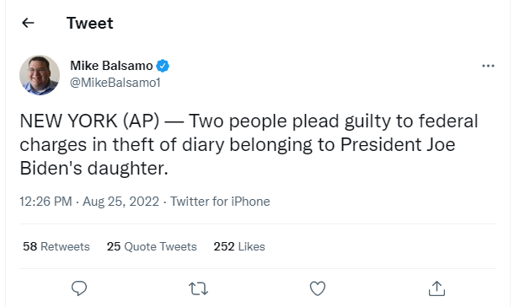This screenshot has height=307, width=514.
Task: View the 58 Retweets list
Action: point(56,246)
